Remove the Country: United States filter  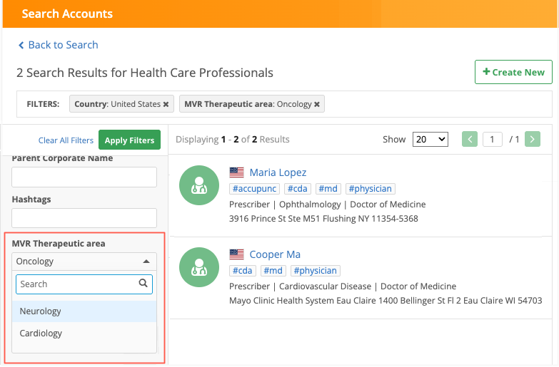(x=166, y=104)
